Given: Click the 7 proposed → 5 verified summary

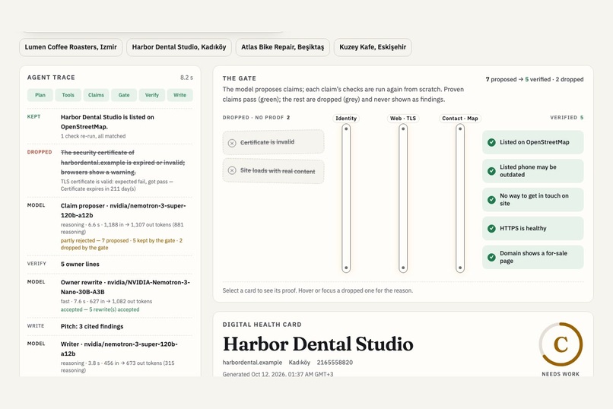Looking at the screenshot, I should point(535,79).
